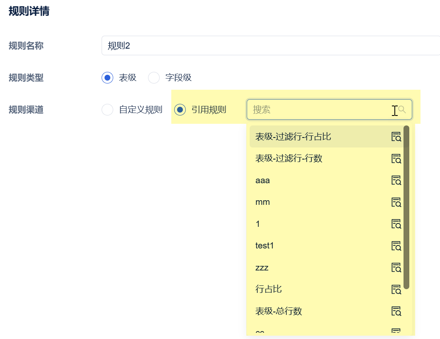440x339 pixels.
Task: View details icon for rule 1
Action: click(396, 224)
